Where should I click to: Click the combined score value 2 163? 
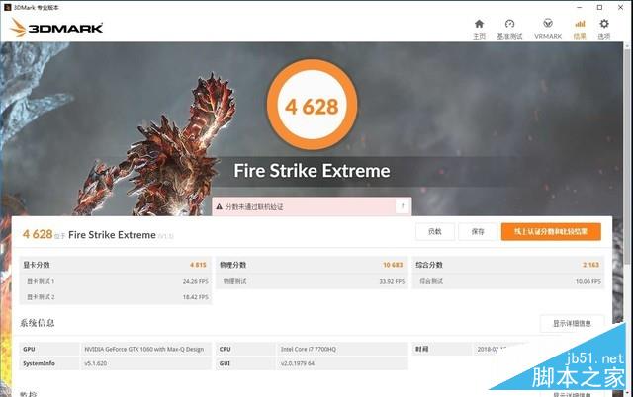[x=591, y=265]
